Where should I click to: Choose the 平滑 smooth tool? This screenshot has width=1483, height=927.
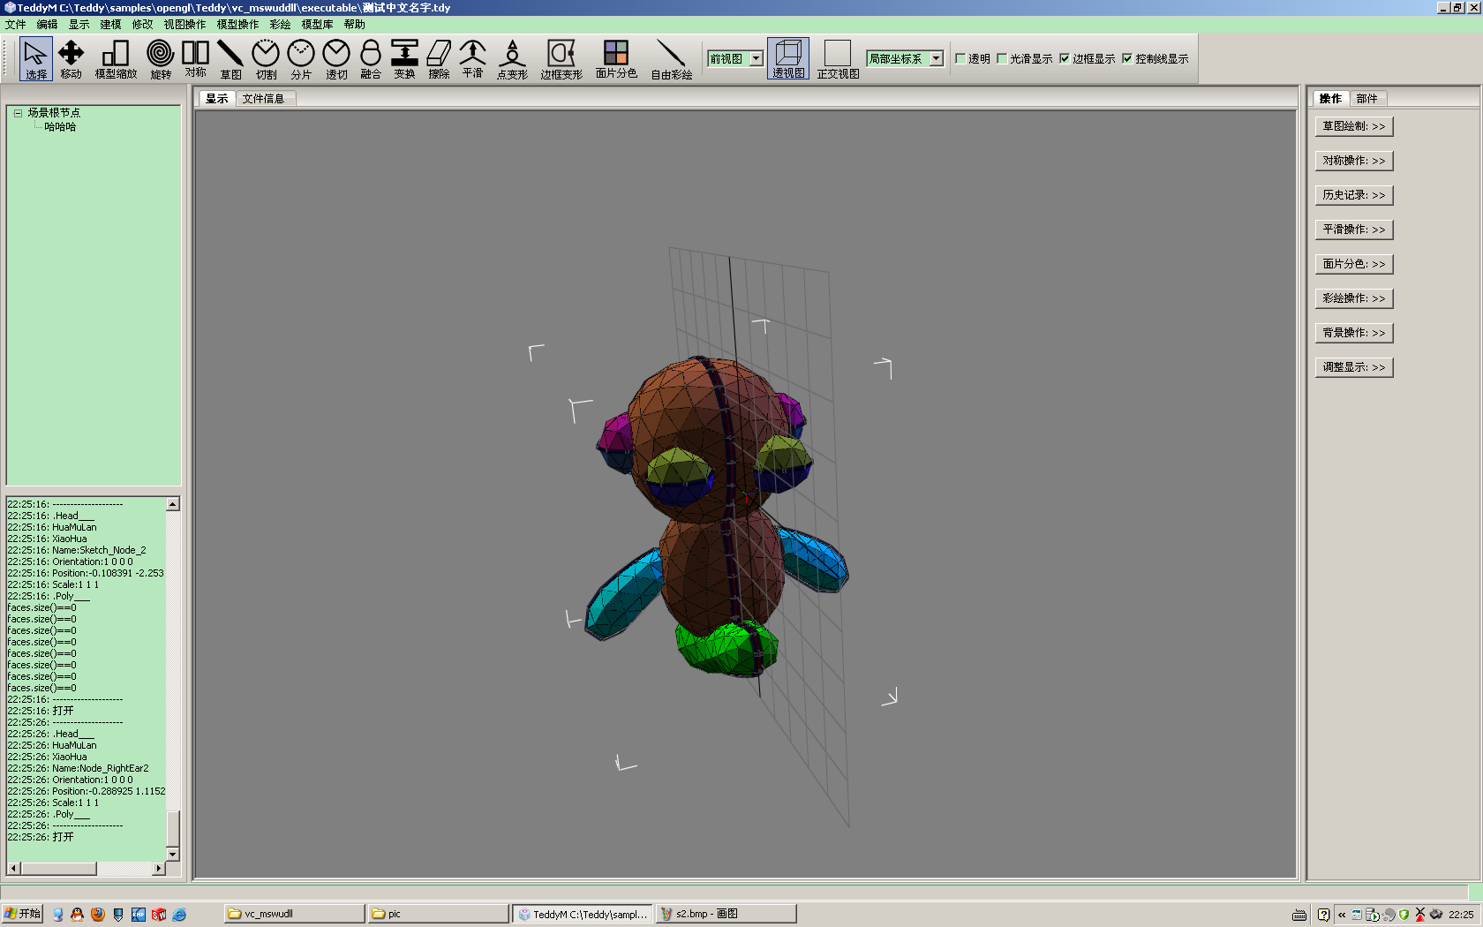click(472, 59)
